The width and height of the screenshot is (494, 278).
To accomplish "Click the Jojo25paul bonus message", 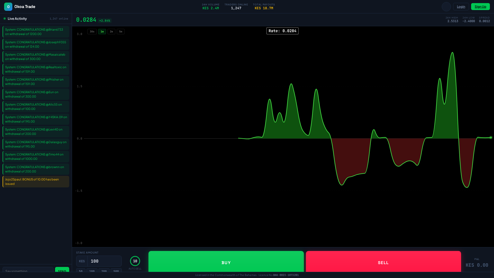I will pos(36,181).
